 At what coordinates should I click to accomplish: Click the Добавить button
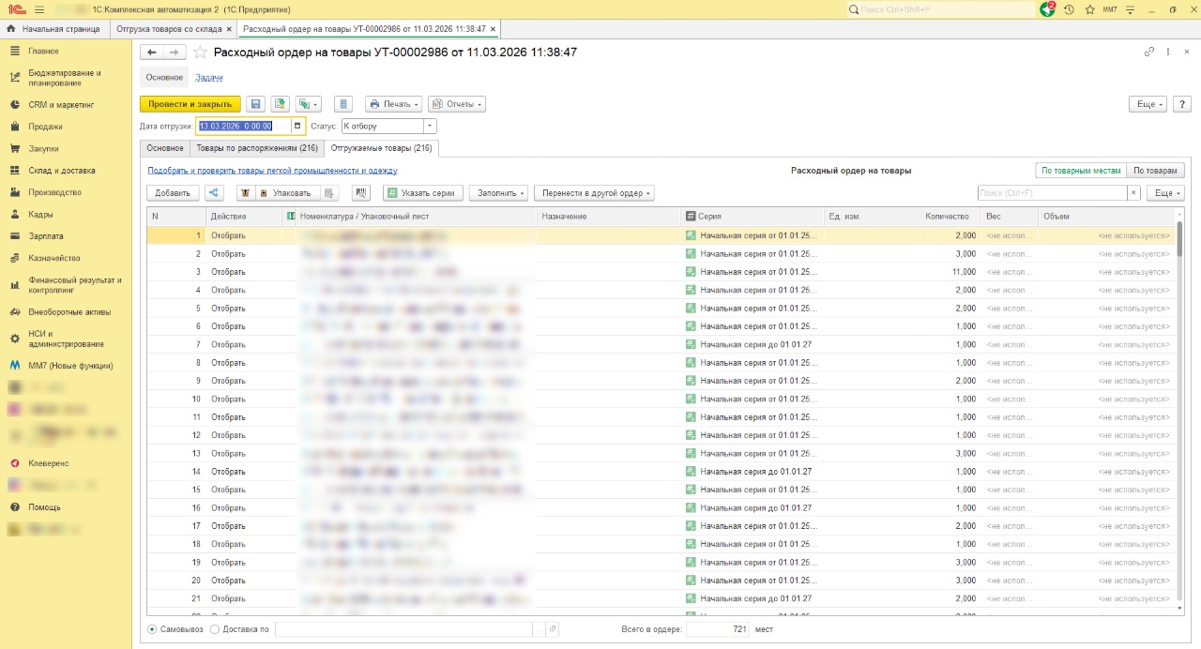173,193
